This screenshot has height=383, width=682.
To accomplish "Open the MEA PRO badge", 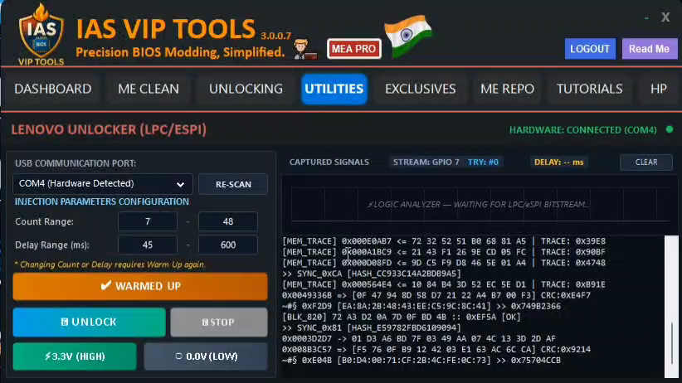I will pyautogui.click(x=354, y=49).
